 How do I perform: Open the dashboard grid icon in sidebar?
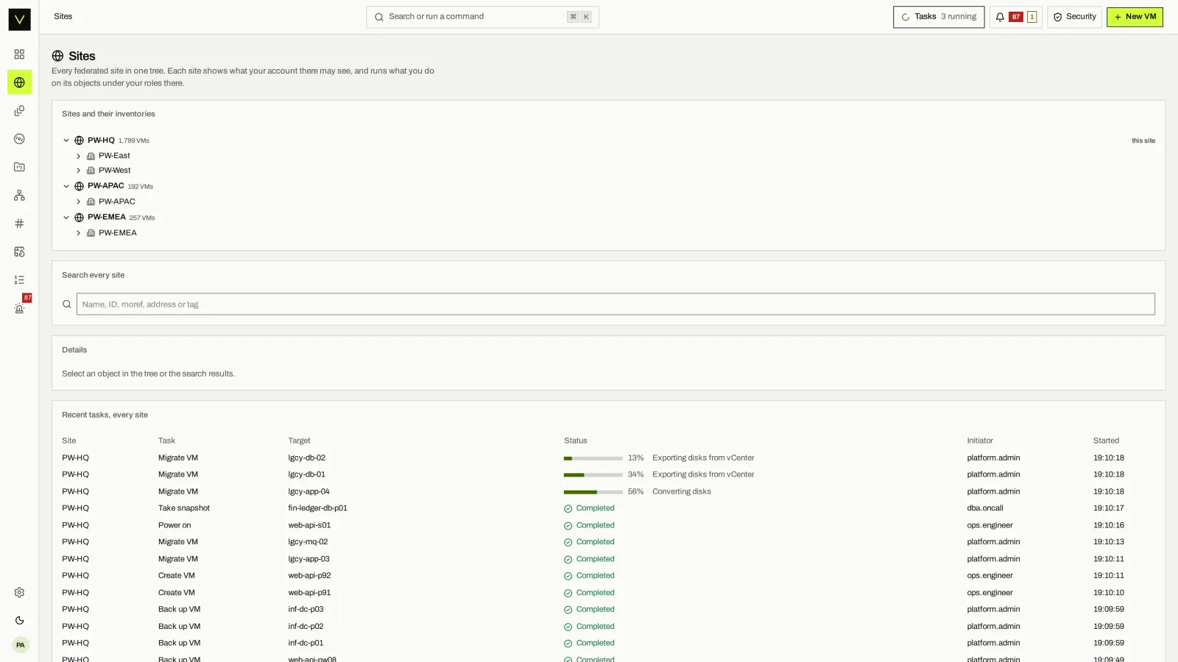point(19,54)
